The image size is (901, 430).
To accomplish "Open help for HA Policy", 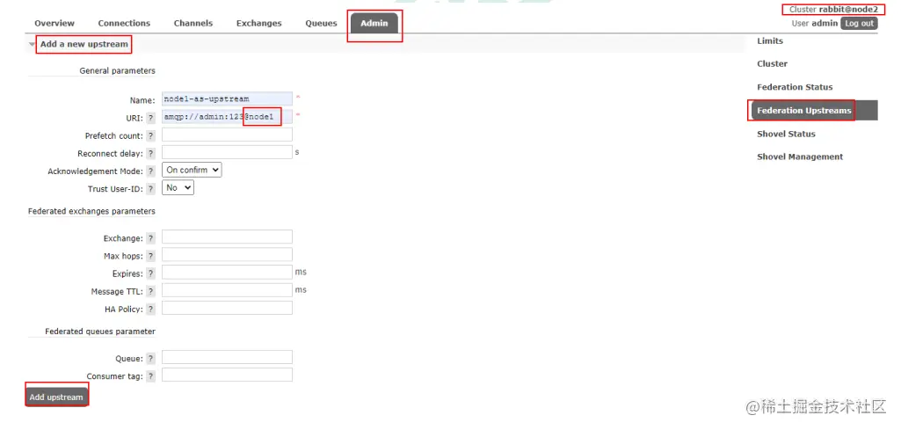I will pos(150,310).
